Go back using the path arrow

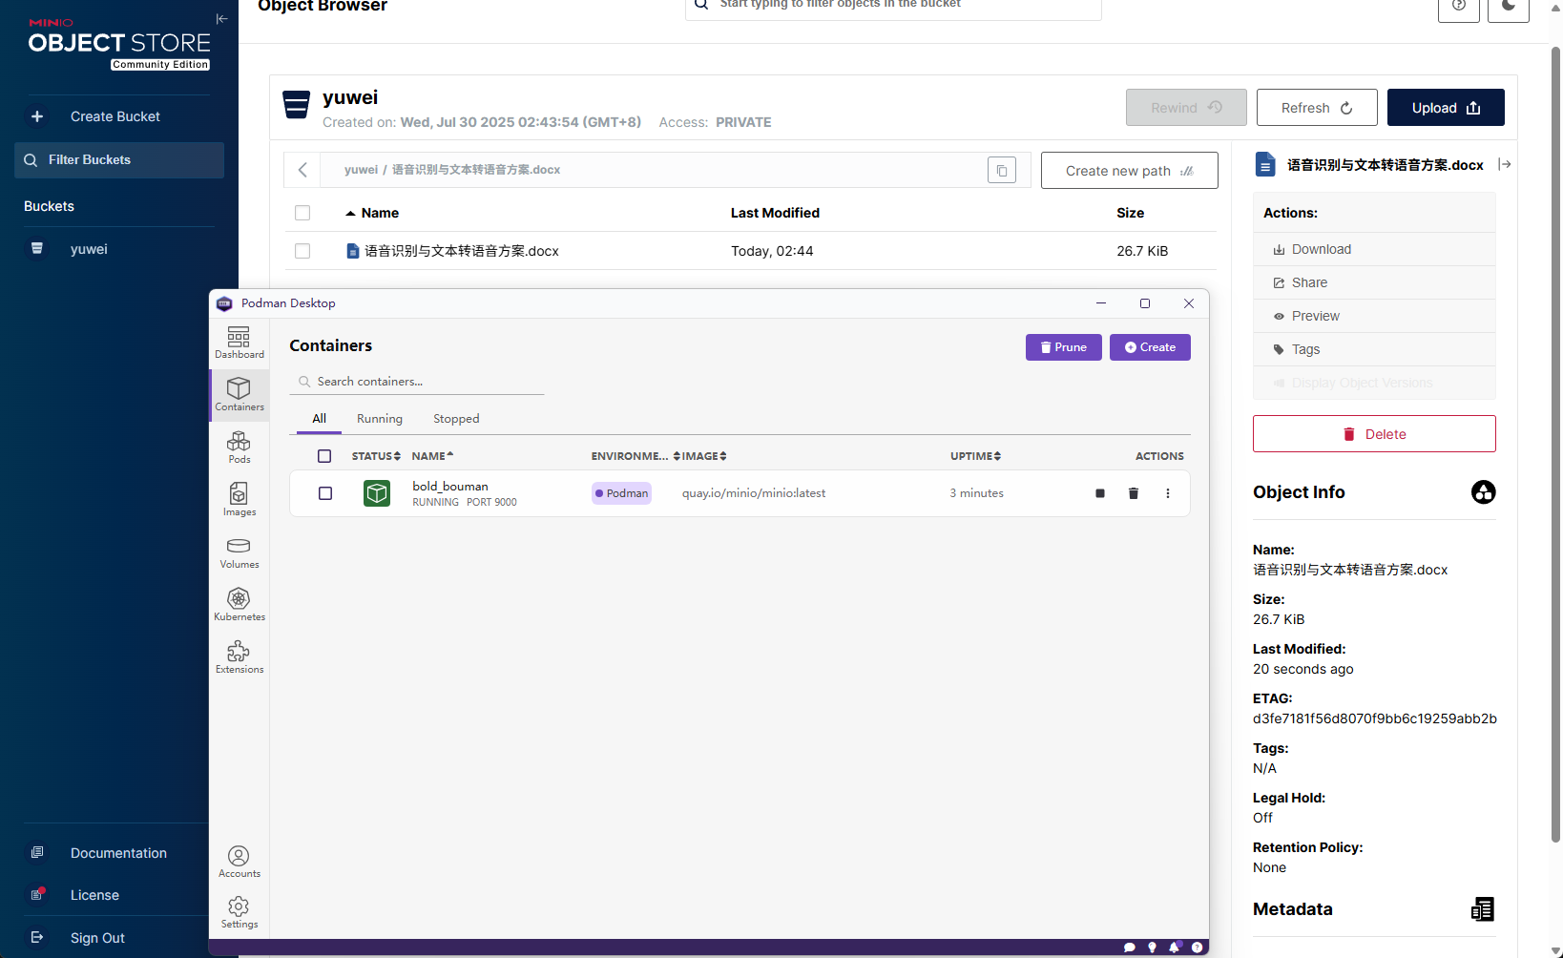(302, 170)
